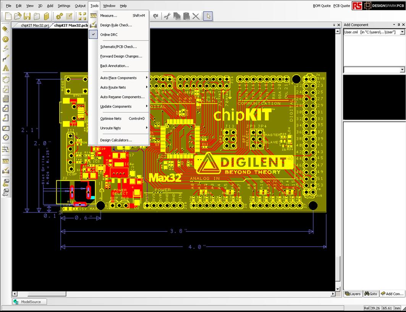Choose Optimise Nets menu entry
The height and width of the screenshot is (312, 406).
coord(119,119)
